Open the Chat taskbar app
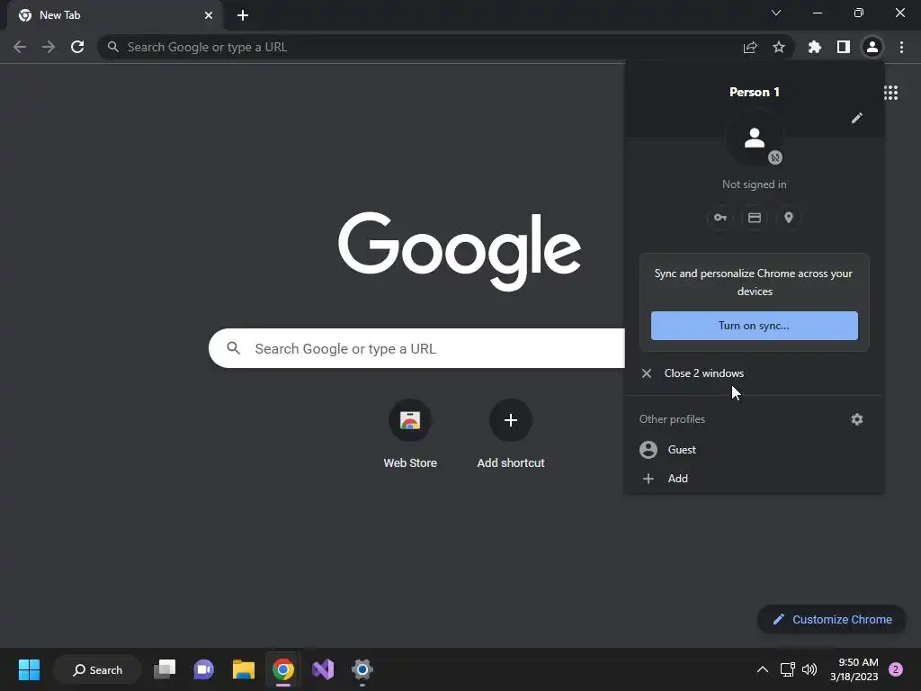Image resolution: width=921 pixels, height=691 pixels. coord(204,669)
